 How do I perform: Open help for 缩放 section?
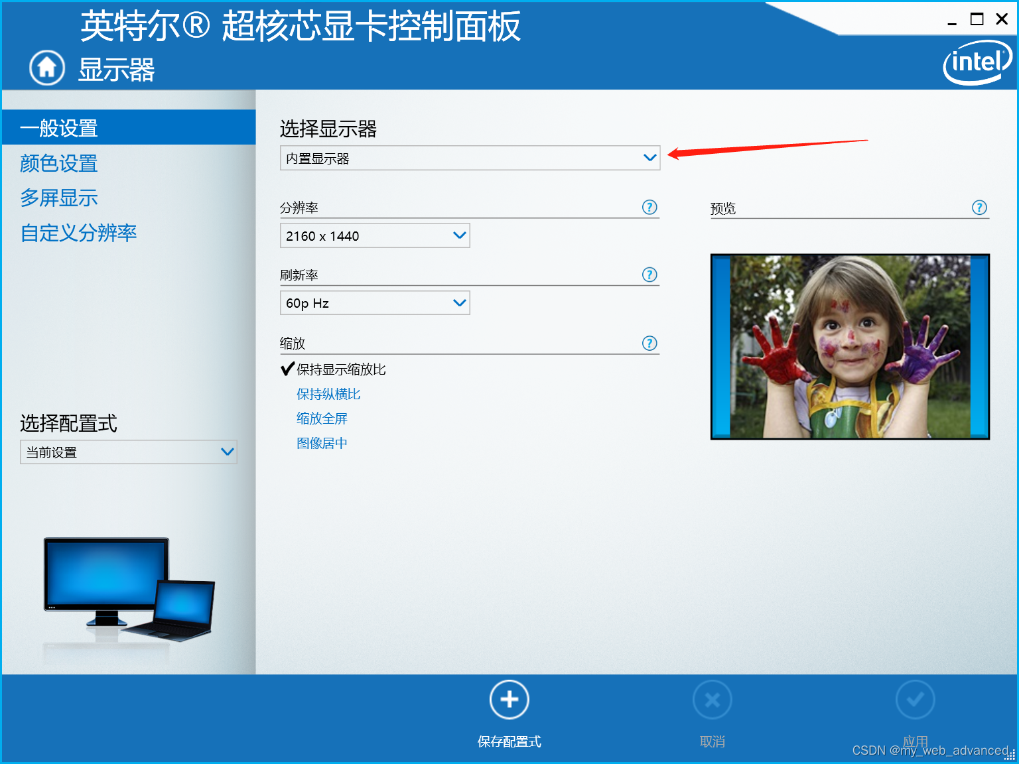coord(649,343)
